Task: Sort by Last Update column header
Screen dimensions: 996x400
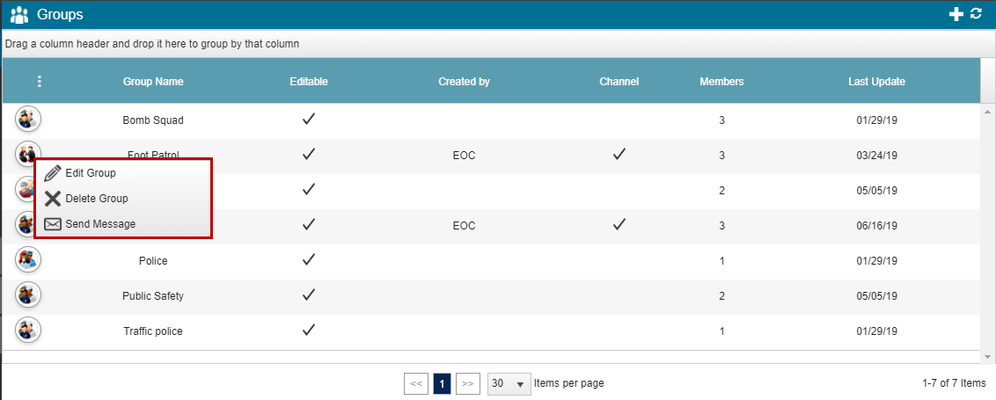Action: tap(876, 81)
